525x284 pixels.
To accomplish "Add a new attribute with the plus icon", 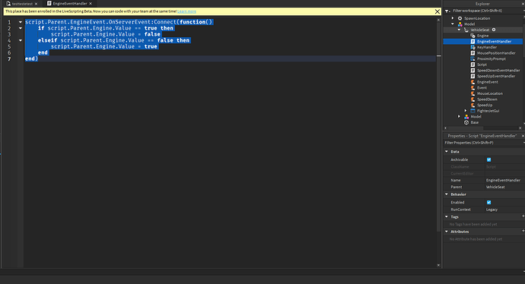I will tap(523, 231).
